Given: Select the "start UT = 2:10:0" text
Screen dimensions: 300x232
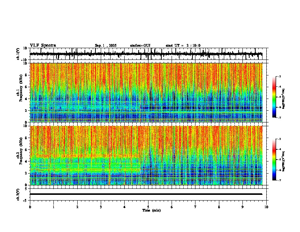Looking at the screenshot, I should pyautogui.click(x=183, y=45).
